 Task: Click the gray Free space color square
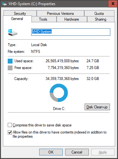(x=10, y=68)
